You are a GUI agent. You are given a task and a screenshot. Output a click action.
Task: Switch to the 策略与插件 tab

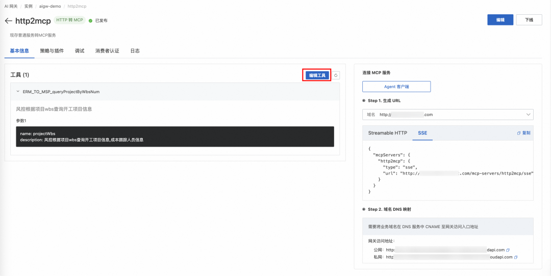click(x=52, y=51)
